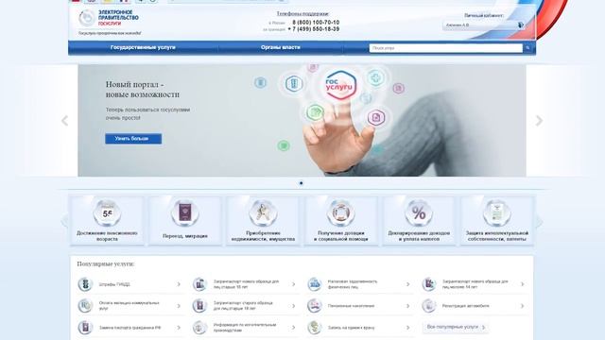
Task: Go to next banner slide arrow
Action: pyautogui.click(x=539, y=121)
